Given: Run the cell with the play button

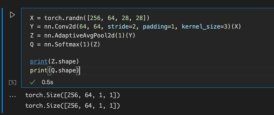Looking at the screenshot, I should pos(12,15).
